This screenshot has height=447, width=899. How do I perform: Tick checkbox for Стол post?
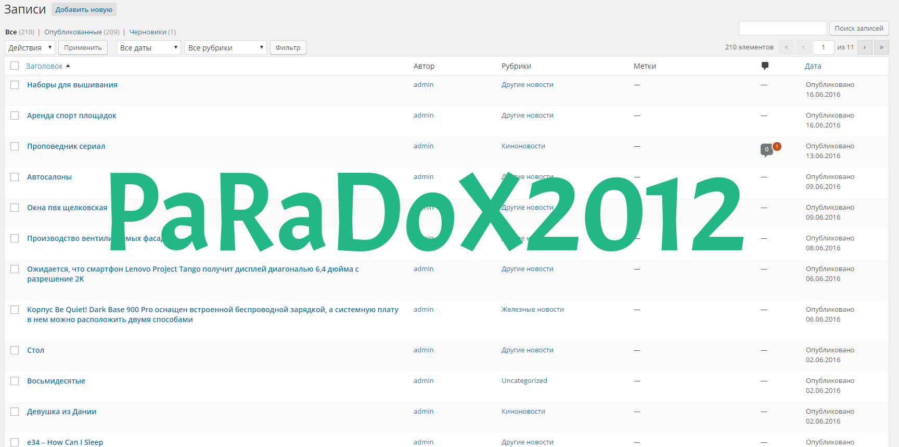[15, 350]
